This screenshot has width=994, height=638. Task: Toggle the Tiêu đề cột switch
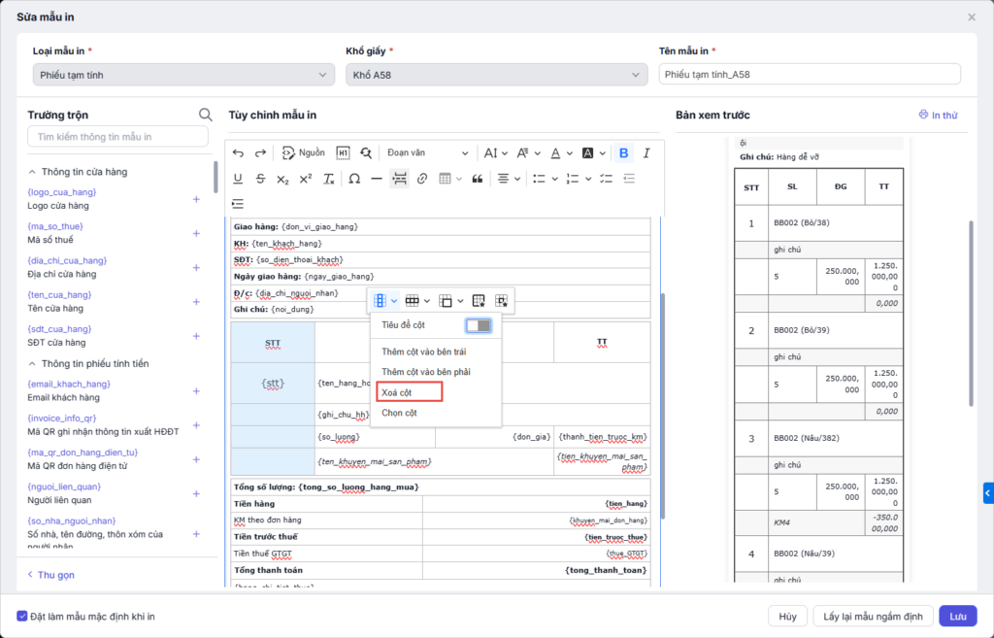(479, 325)
